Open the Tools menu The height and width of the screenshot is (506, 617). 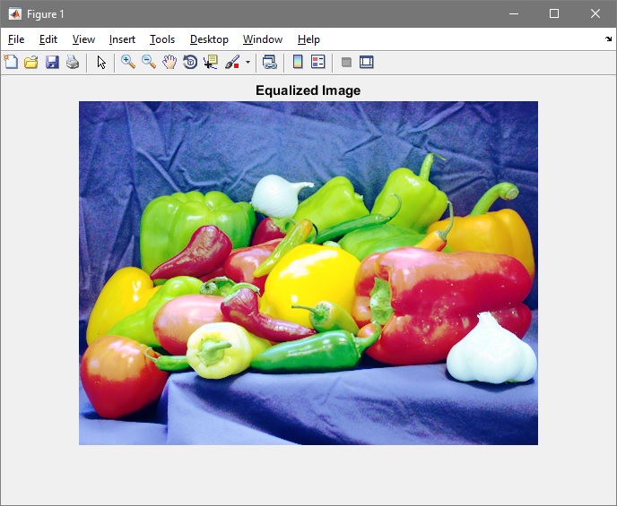pyautogui.click(x=162, y=39)
